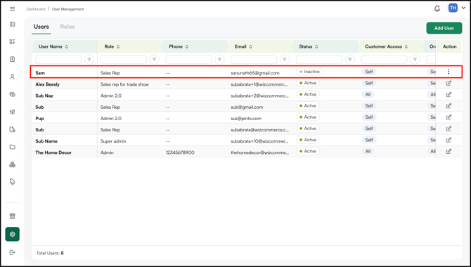The height and width of the screenshot is (267, 471).
Task: Open the invoice dollar sidebar icon
Action: click(13, 59)
